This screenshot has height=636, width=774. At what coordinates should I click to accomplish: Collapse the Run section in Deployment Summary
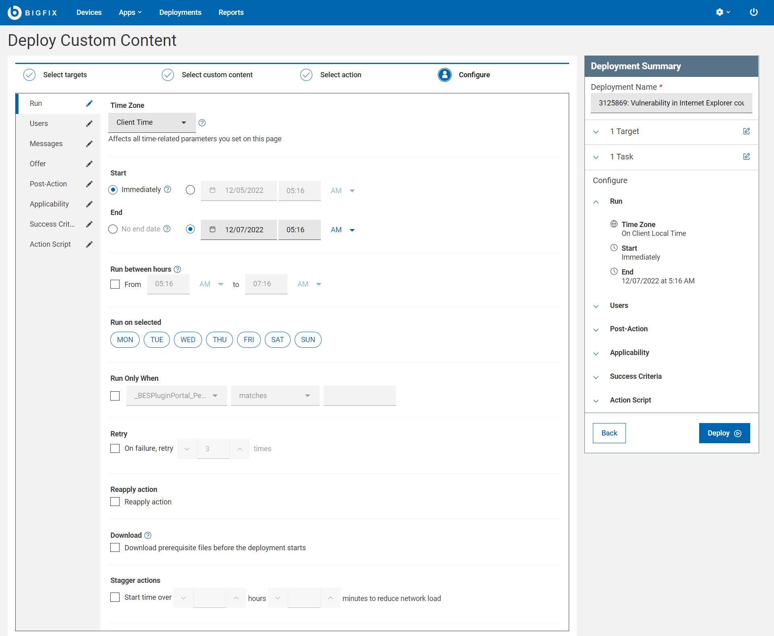(x=596, y=202)
